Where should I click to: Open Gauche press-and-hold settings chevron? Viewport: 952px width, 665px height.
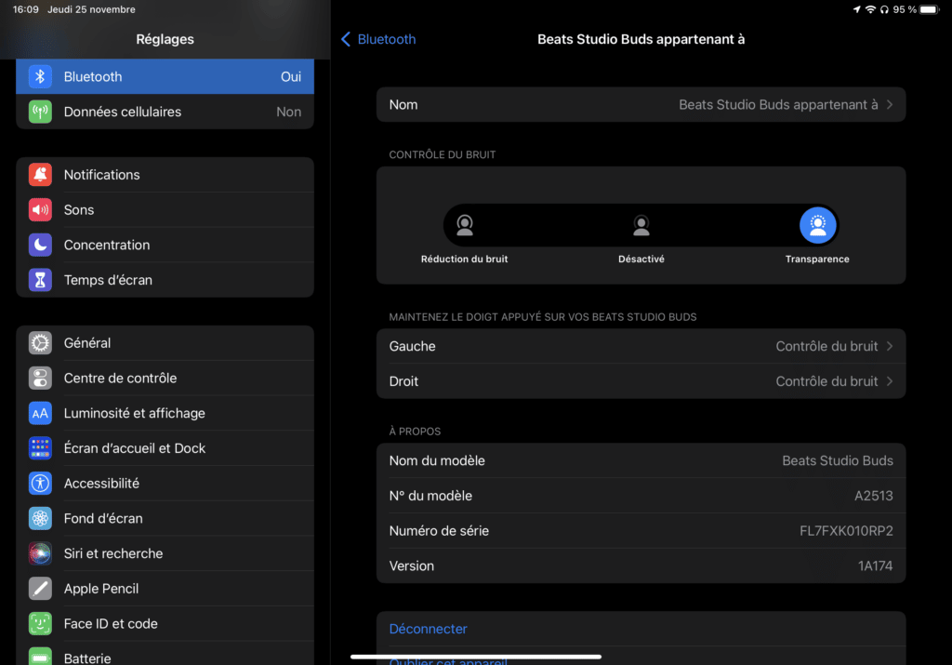click(890, 346)
